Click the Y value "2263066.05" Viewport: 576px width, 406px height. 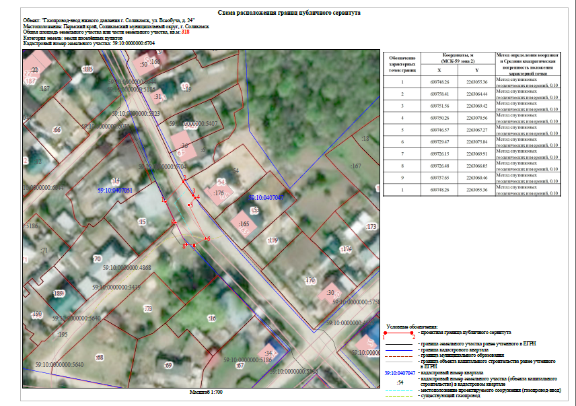[477, 166]
